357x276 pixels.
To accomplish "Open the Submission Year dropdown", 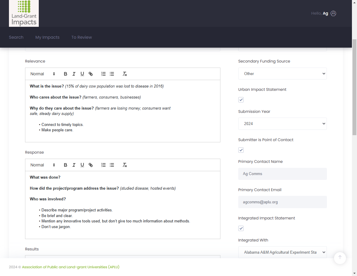I will [282, 124].
